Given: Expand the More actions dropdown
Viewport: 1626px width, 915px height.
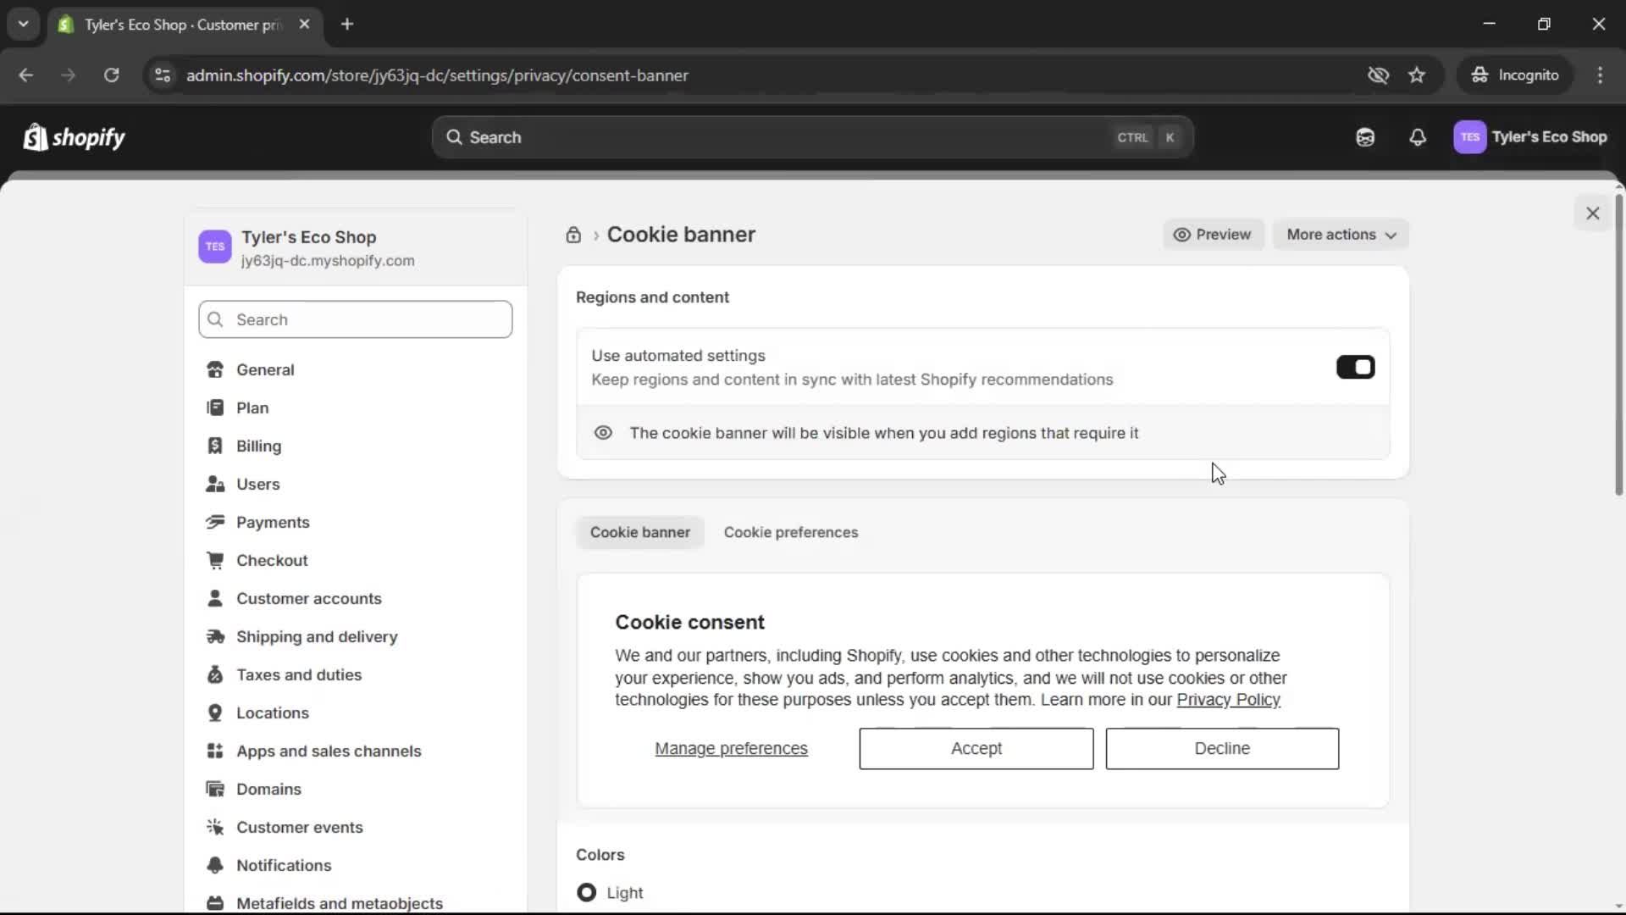Looking at the screenshot, I should 1341,235.
